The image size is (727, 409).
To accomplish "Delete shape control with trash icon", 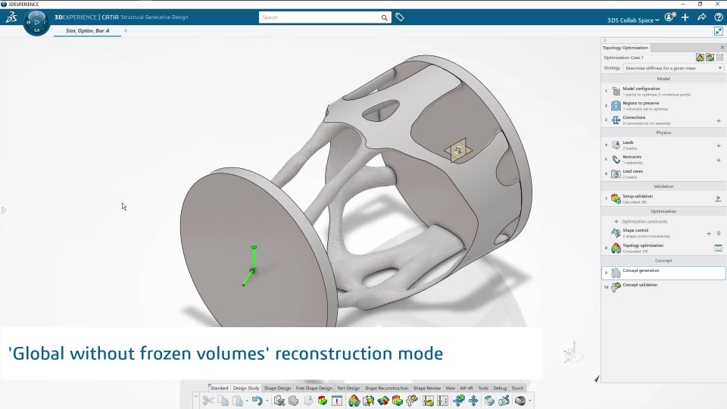I will point(719,233).
